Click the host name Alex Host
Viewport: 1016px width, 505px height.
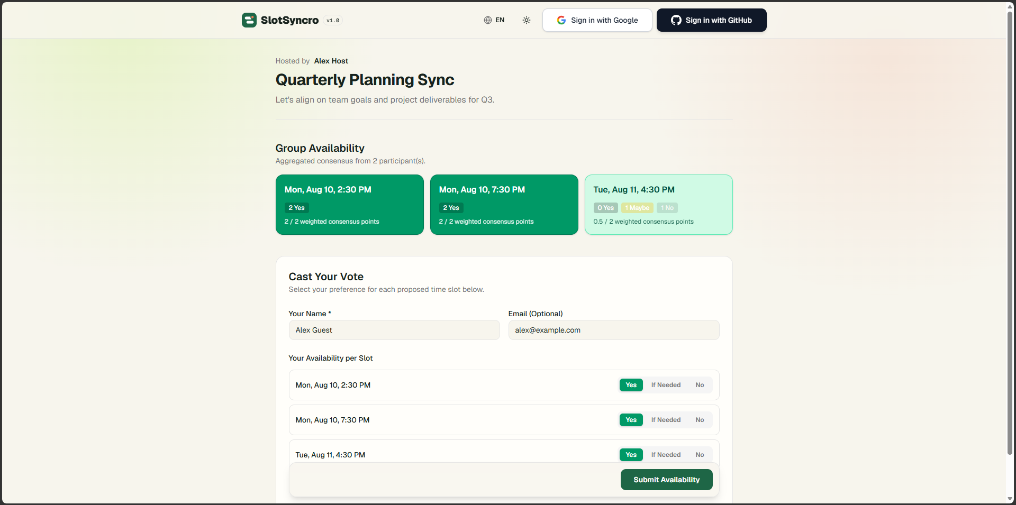coord(331,61)
